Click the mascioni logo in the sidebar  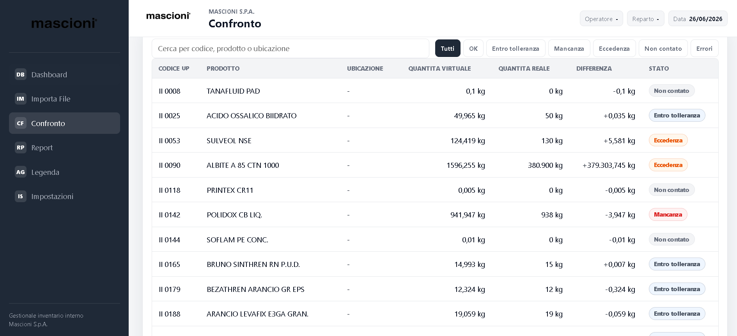click(64, 23)
